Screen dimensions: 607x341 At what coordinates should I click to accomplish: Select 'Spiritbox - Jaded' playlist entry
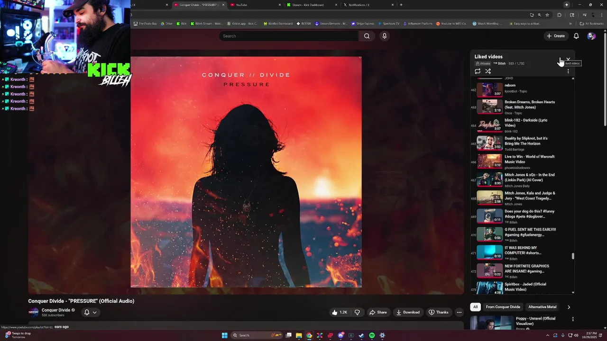coord(520,287)
